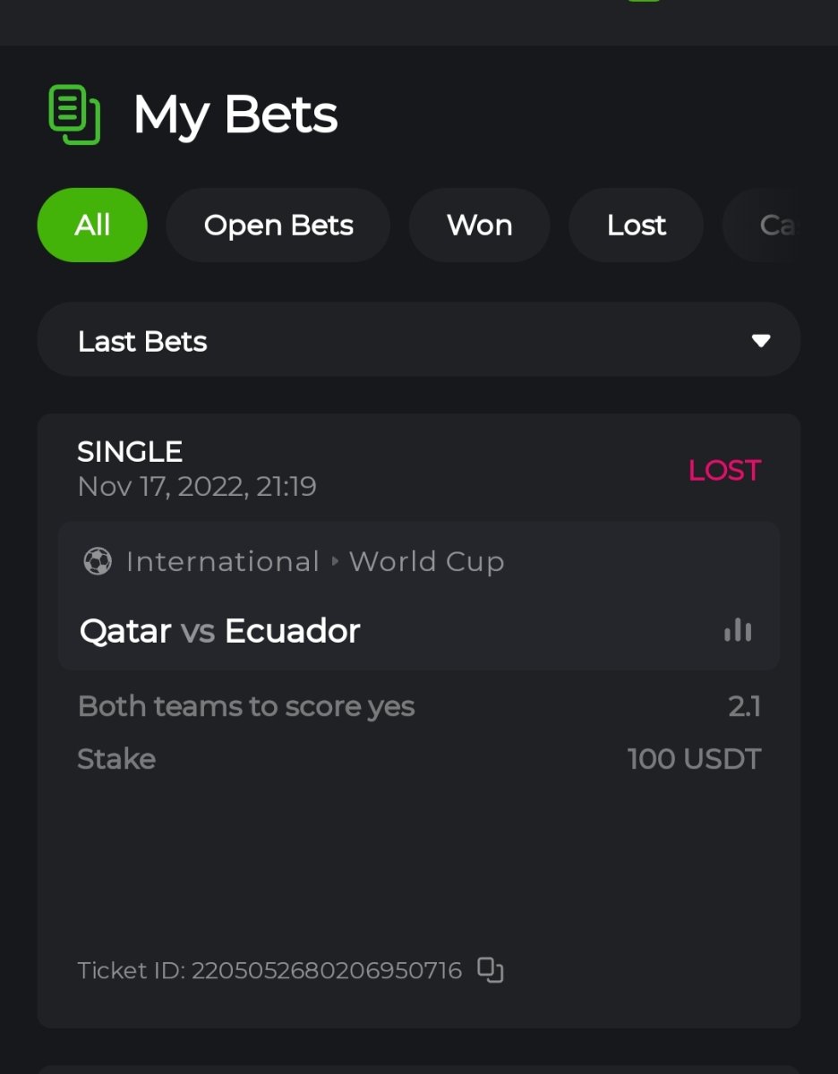
Task: Click the Last Bets dropdown arrow
Action: click(761, 341)
